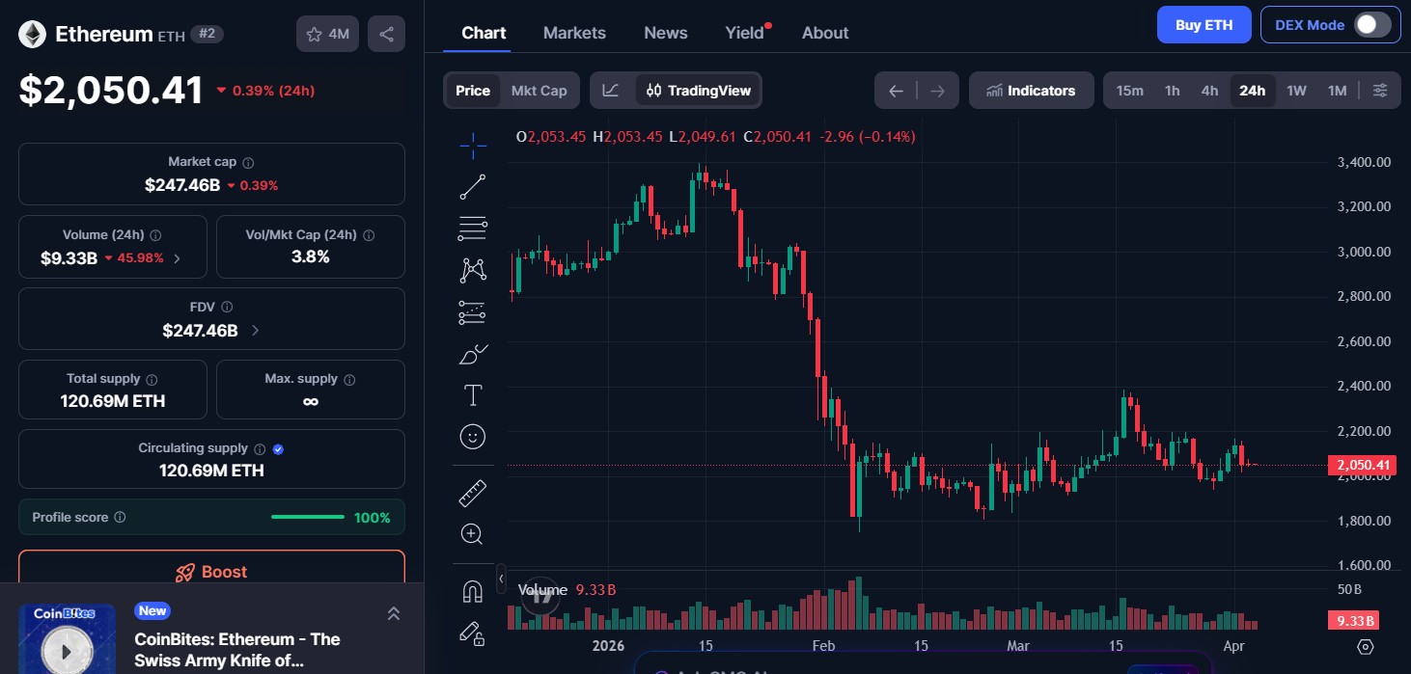Switch to the Markets tab
Screen dimensions: 1411x674
tap(574, 32)
